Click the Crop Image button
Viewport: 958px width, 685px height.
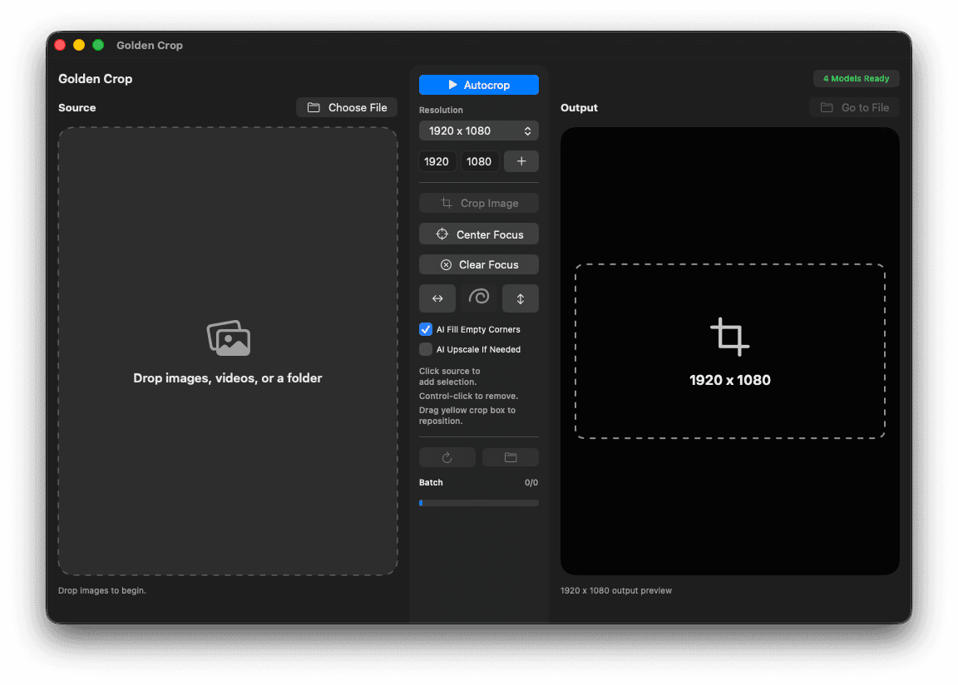click(x=478, y=204)
